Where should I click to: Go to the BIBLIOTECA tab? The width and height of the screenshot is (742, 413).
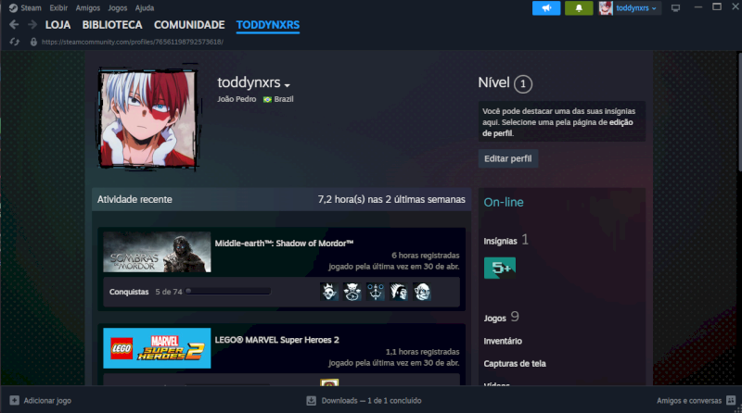[112, 25]
